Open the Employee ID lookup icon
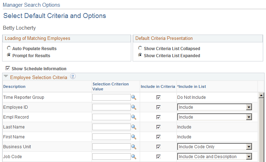Screen dimensions: 266x162 [134, 107]
